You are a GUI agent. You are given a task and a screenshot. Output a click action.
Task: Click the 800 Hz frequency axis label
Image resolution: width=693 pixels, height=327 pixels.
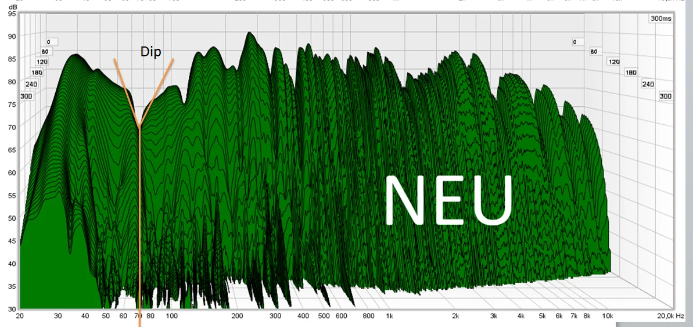369,316
